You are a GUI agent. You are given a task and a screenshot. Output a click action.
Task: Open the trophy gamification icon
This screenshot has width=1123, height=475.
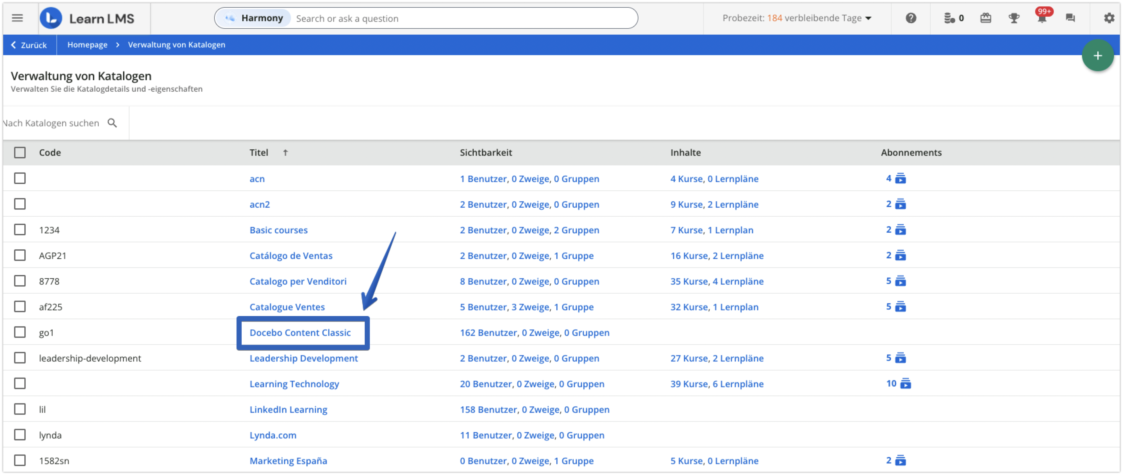point(1014,18)
